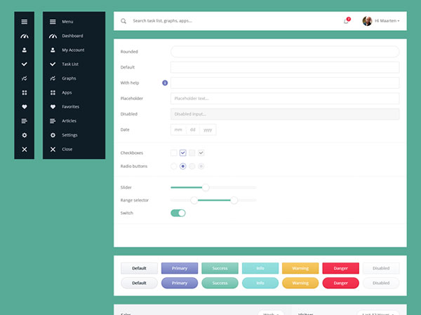Click the disabled empty grey radio button
Viewport: 421px width, 315px height.
[x=192, y=166]
